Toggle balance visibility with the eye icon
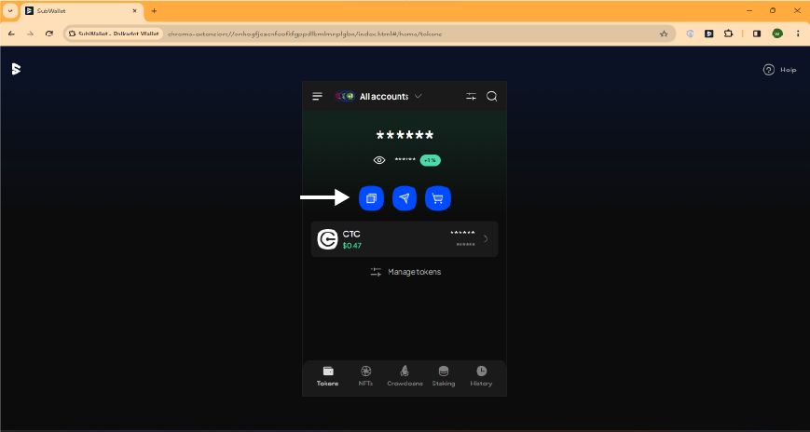The image size is (810, 432). [x=379, y=160]
